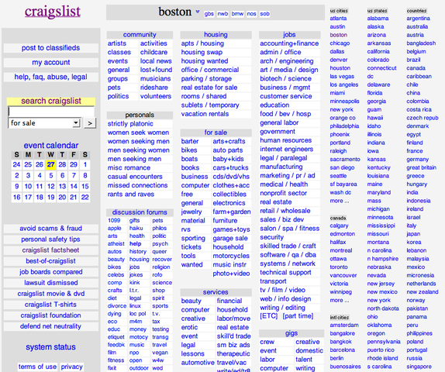Open the housing section header
The image size is (445, 372).
[x=216, y=35]
